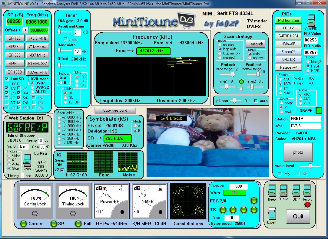Click the Quit button
328x239 pixels.
coord(298,216)
